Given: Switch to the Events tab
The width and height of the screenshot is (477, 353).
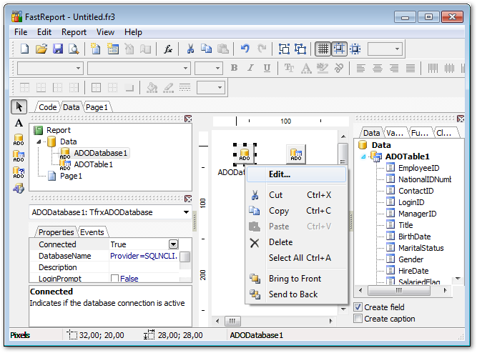Looking at the screenshot, I should 92,232.
